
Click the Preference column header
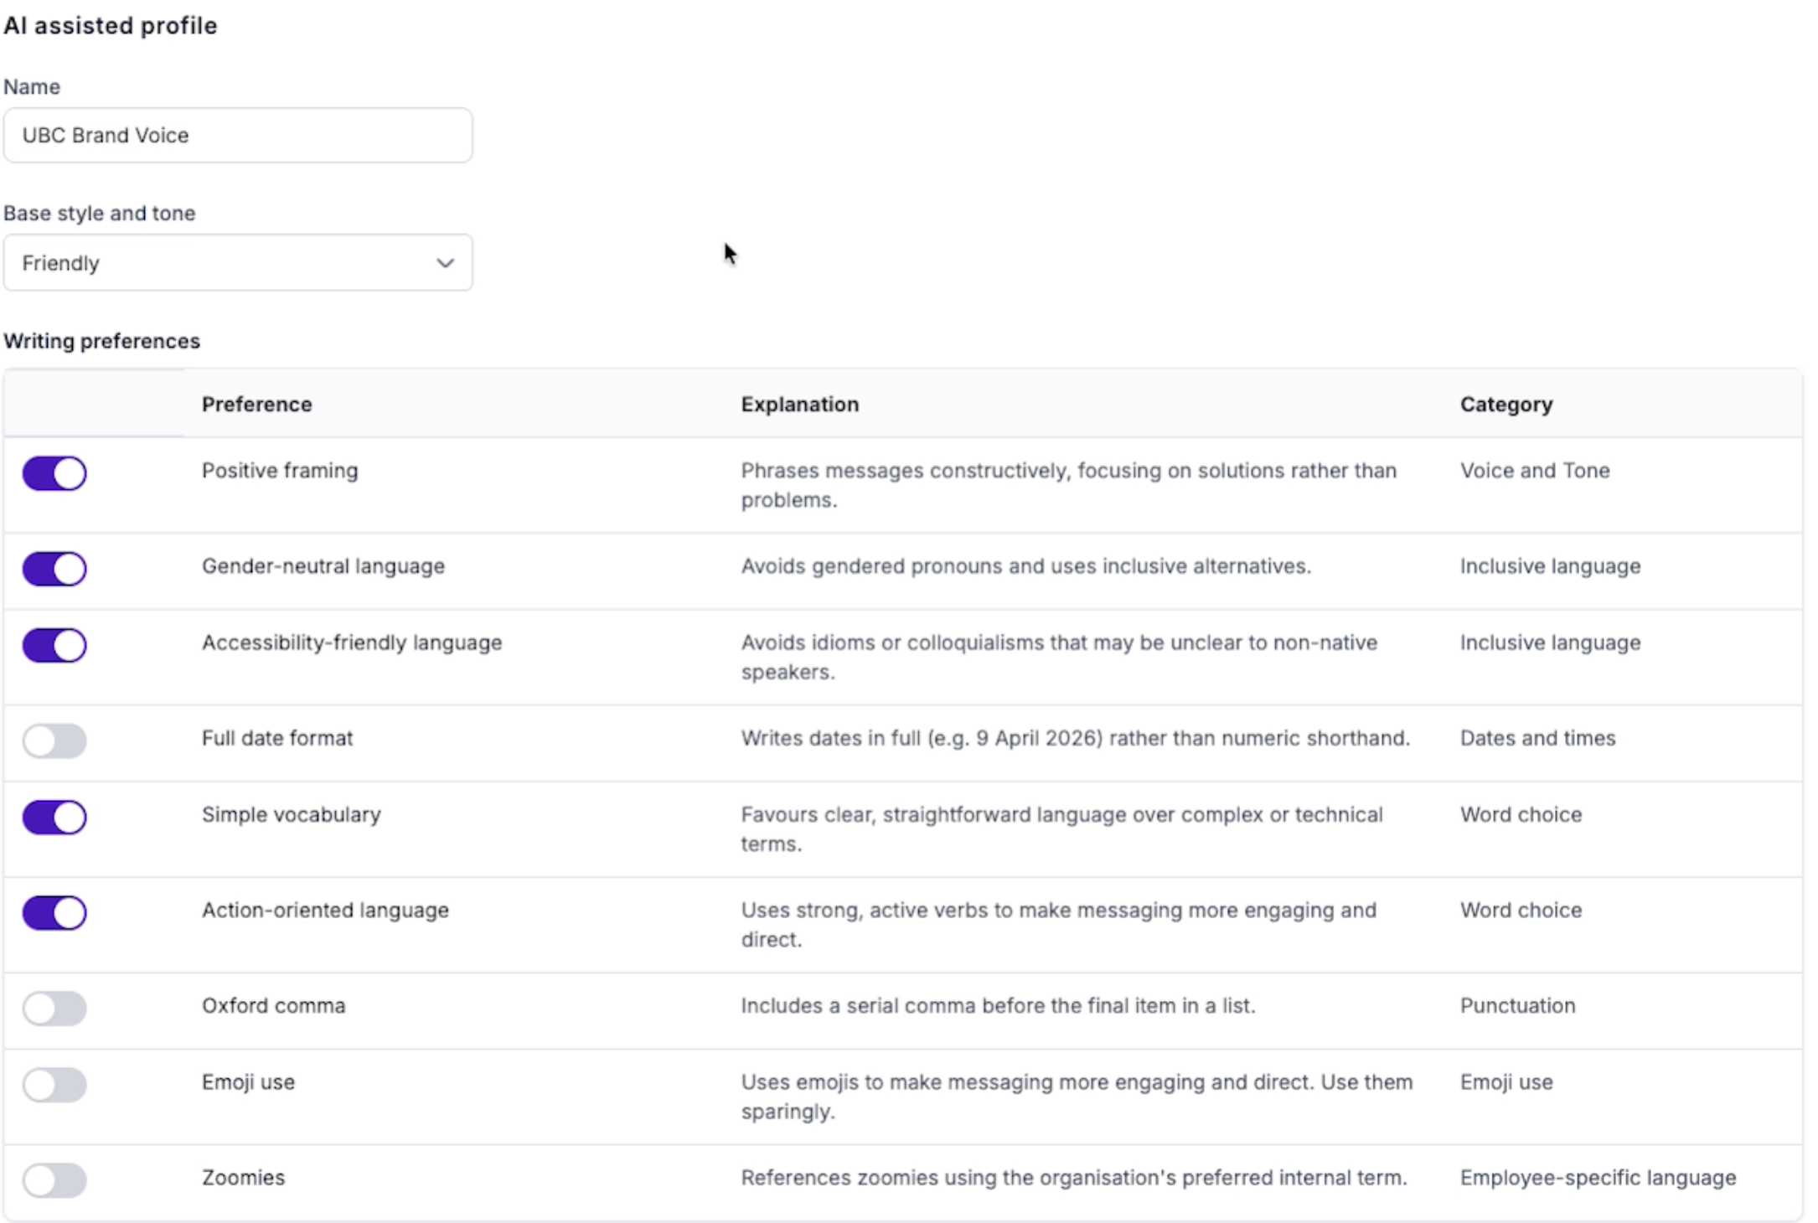tap(256, 405)
